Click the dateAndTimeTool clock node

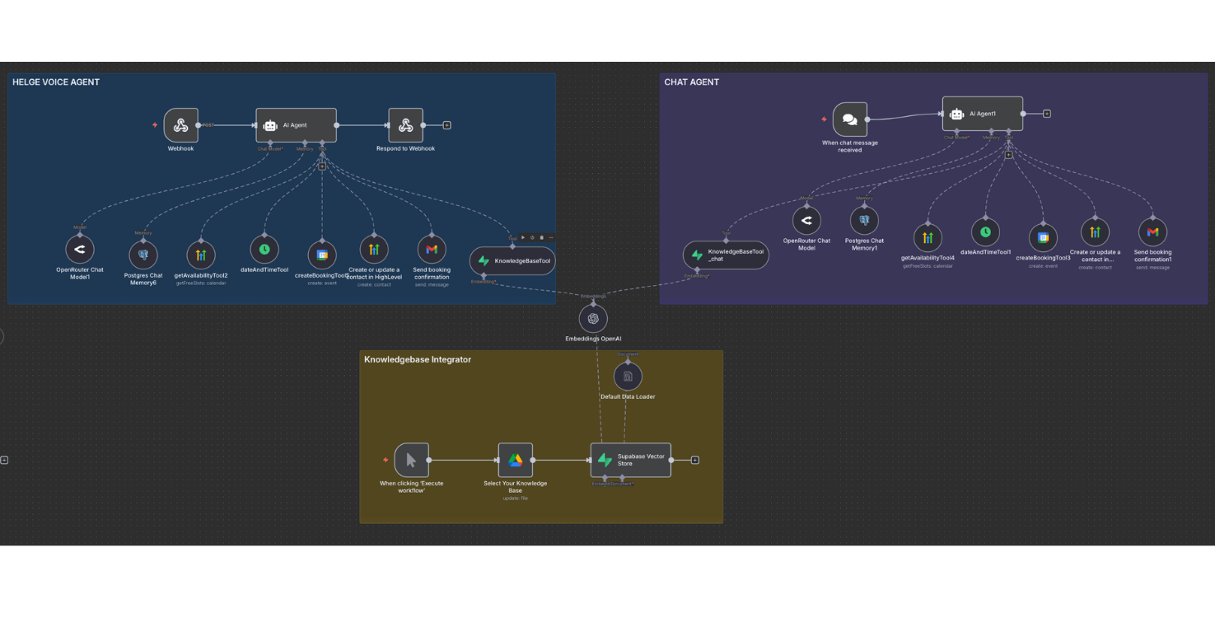(x=264, y=249)
